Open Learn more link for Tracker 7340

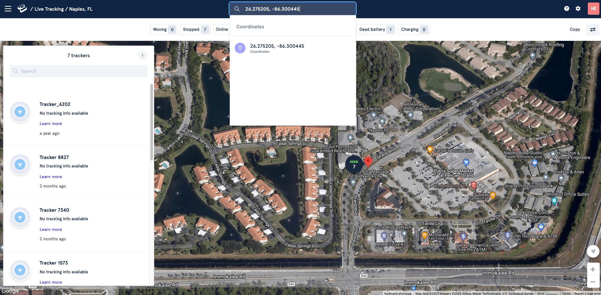[51, 230]
